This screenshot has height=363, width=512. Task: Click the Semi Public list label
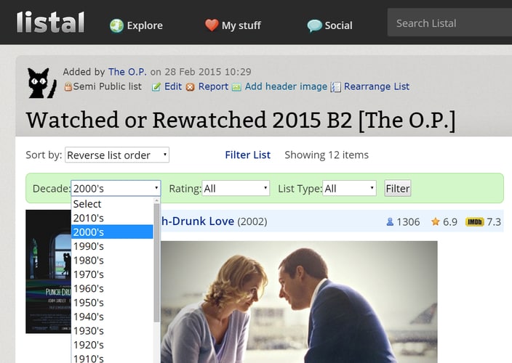click(107, 86)
